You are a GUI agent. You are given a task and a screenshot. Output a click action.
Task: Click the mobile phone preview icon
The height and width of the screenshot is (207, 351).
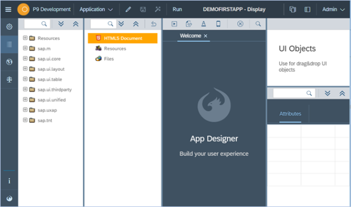pos(218,24)
